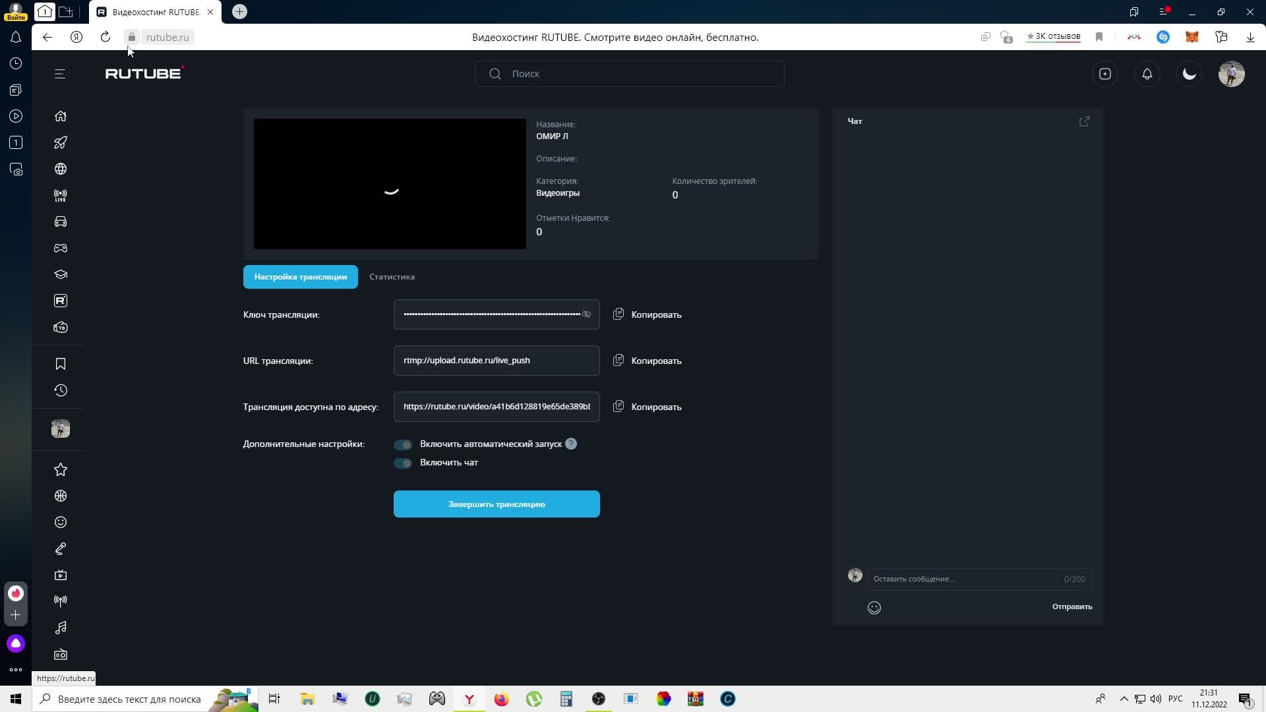Copy the stream URL
This screenshot has width=1266, height=712.
point(648,361)
